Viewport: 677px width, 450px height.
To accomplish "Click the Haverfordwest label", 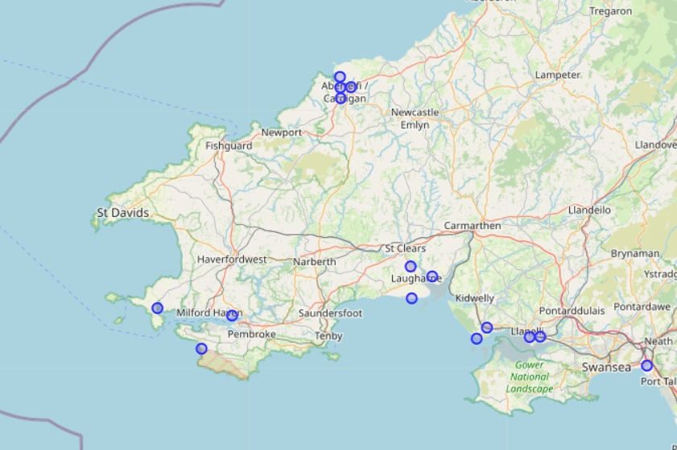I will click(x=232, y=260).
